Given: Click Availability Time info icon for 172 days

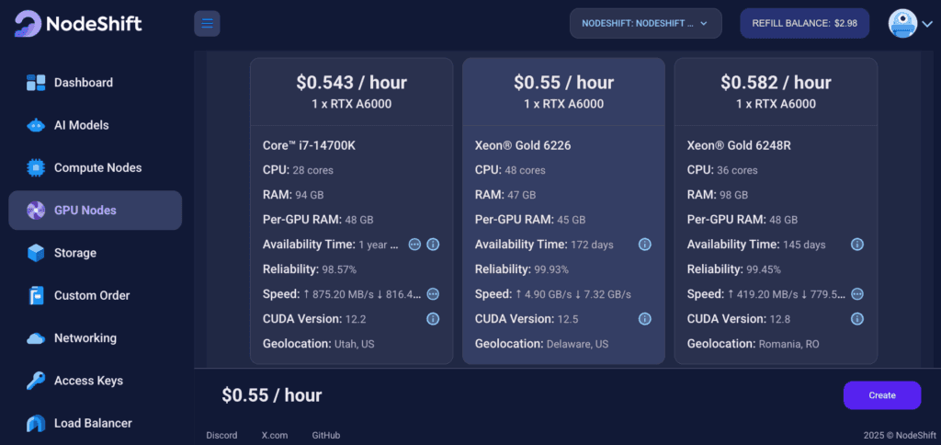Looking at the screenshot, I should (645, 245).
